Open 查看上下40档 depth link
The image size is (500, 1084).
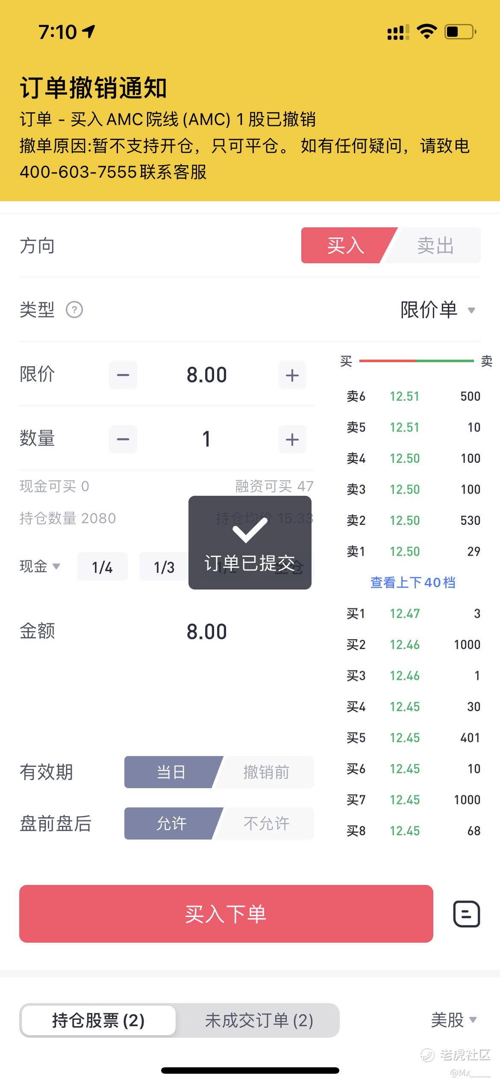coord(413,582)
